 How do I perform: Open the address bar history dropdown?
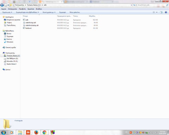point(131,5)
